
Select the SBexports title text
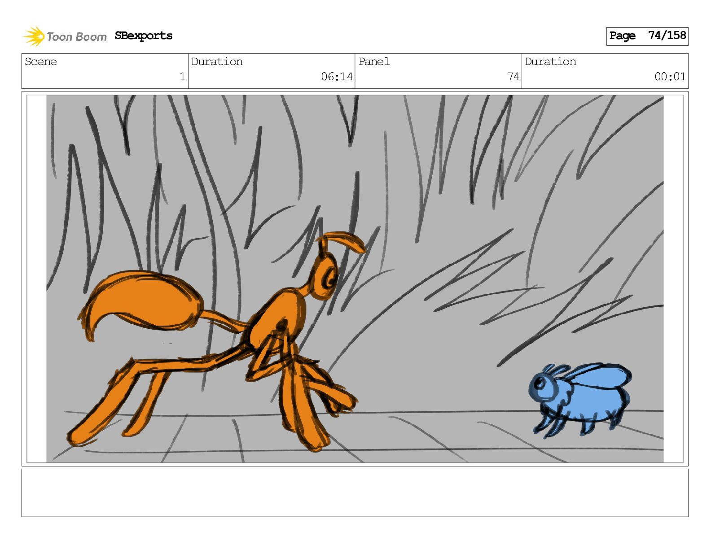pos(144,36)
